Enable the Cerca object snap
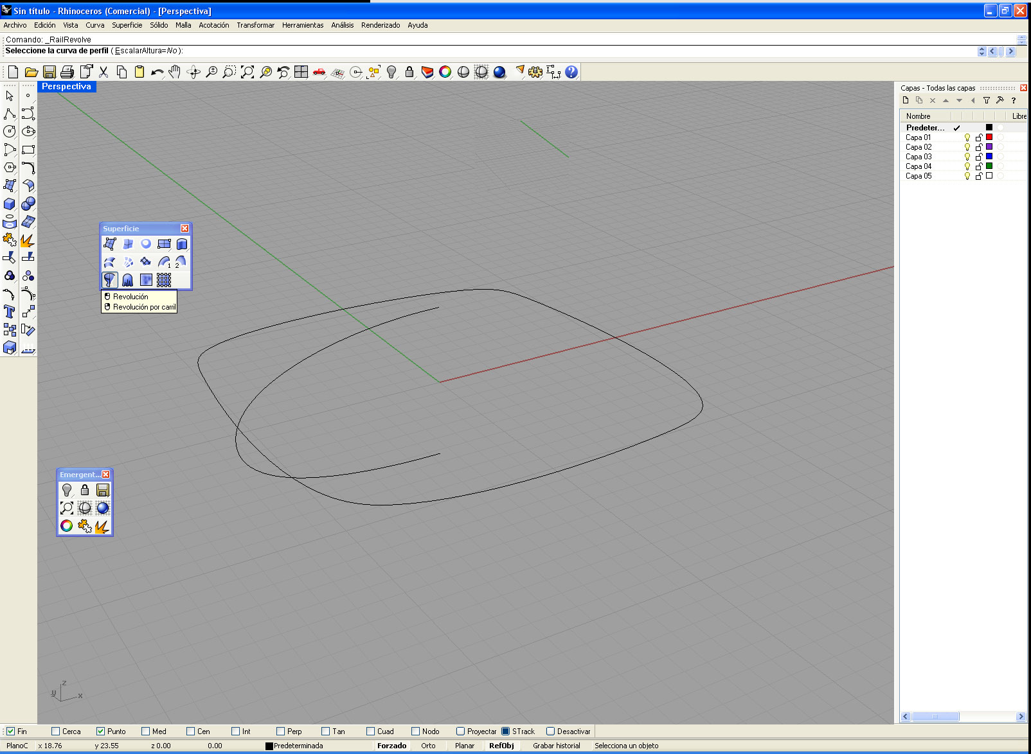The width and height of the screenshot is (1031, 754). [x=55, y=732]
